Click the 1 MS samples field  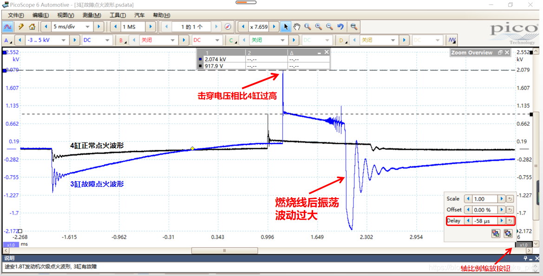pos(132,26)
